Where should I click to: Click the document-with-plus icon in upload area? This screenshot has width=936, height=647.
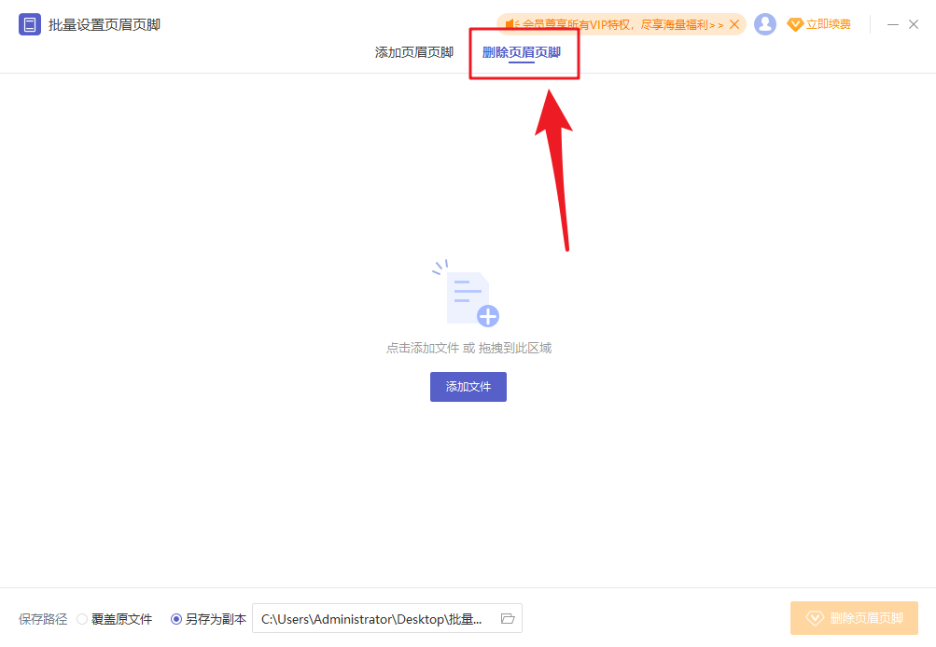point(468,298)
